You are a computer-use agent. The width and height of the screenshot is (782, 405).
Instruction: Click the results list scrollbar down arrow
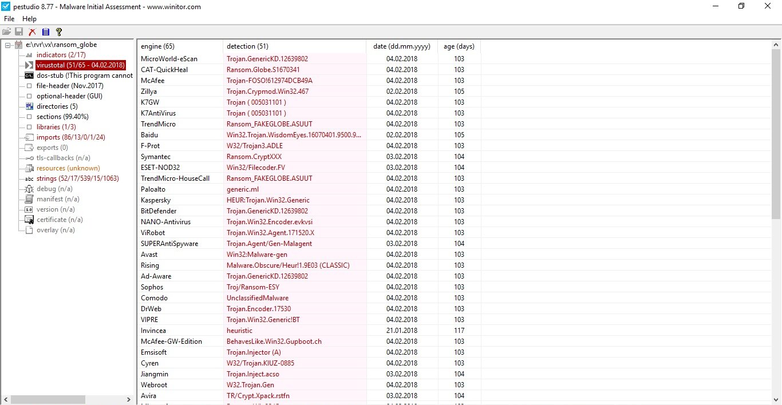(x=776, y=399)
